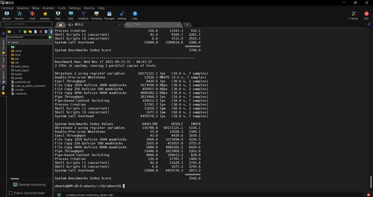Select the .bashrc file
Viewport: 373px width, 197px height.
tap(17, 74)
